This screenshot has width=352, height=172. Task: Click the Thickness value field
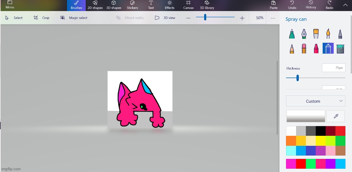[x=334, y=68]
